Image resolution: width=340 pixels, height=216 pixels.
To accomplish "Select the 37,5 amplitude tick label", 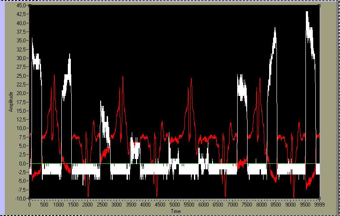I will pyautogui.click(x=21, y=32).
